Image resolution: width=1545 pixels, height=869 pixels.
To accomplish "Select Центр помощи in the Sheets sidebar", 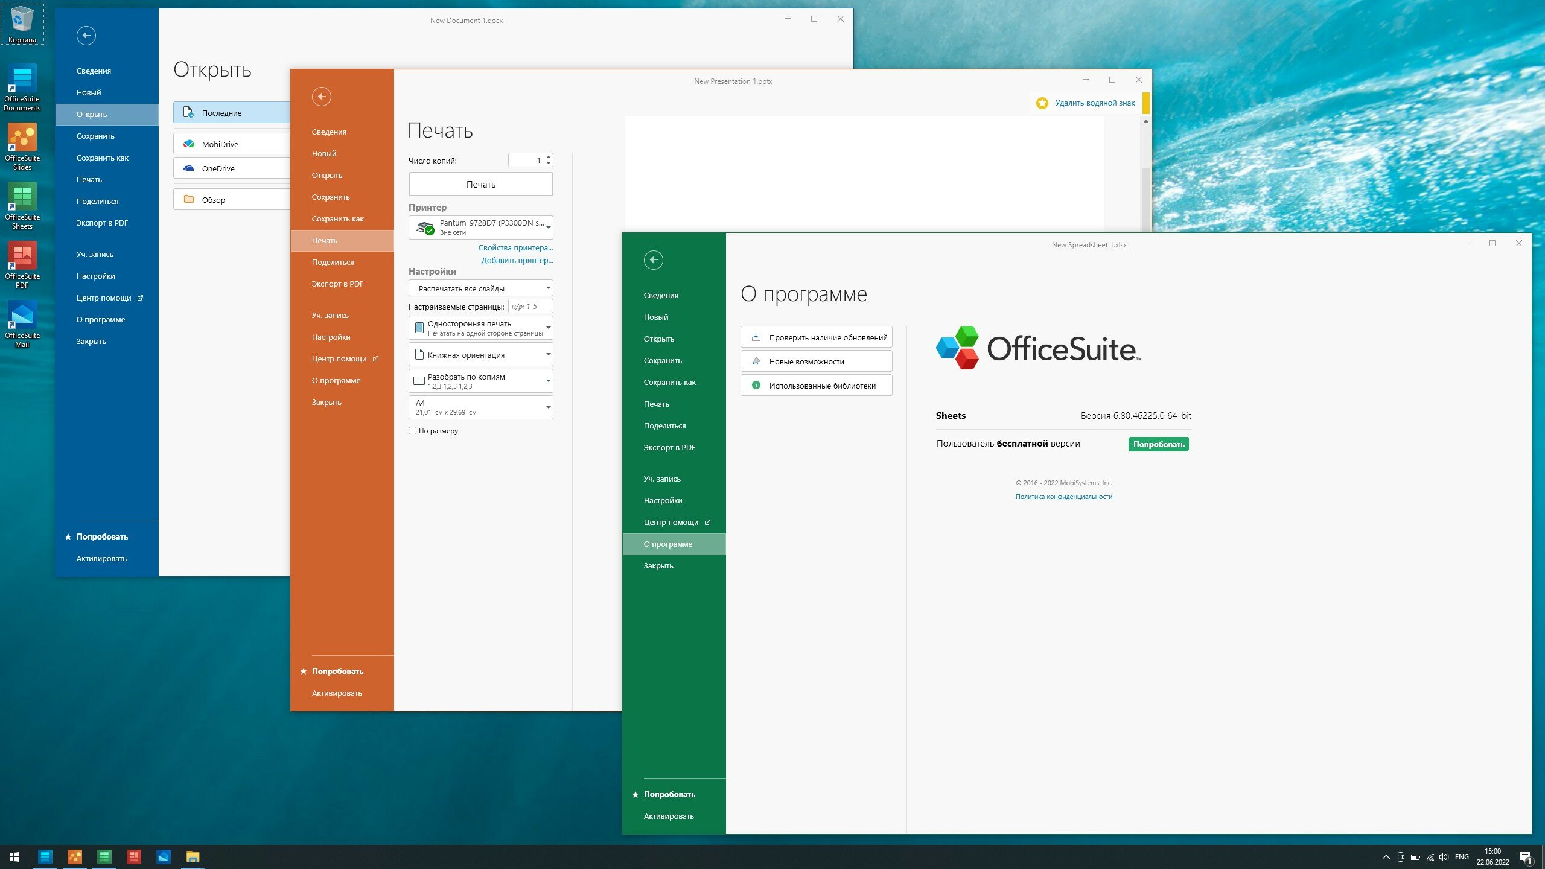I will point(674,523).
